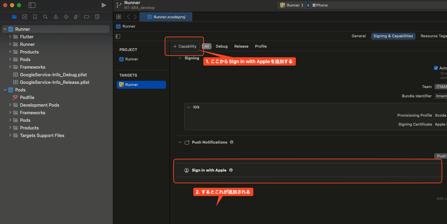Open the Source Control navigator
The height and width of the screenshot is (224, 447).
tap(25, 17)
